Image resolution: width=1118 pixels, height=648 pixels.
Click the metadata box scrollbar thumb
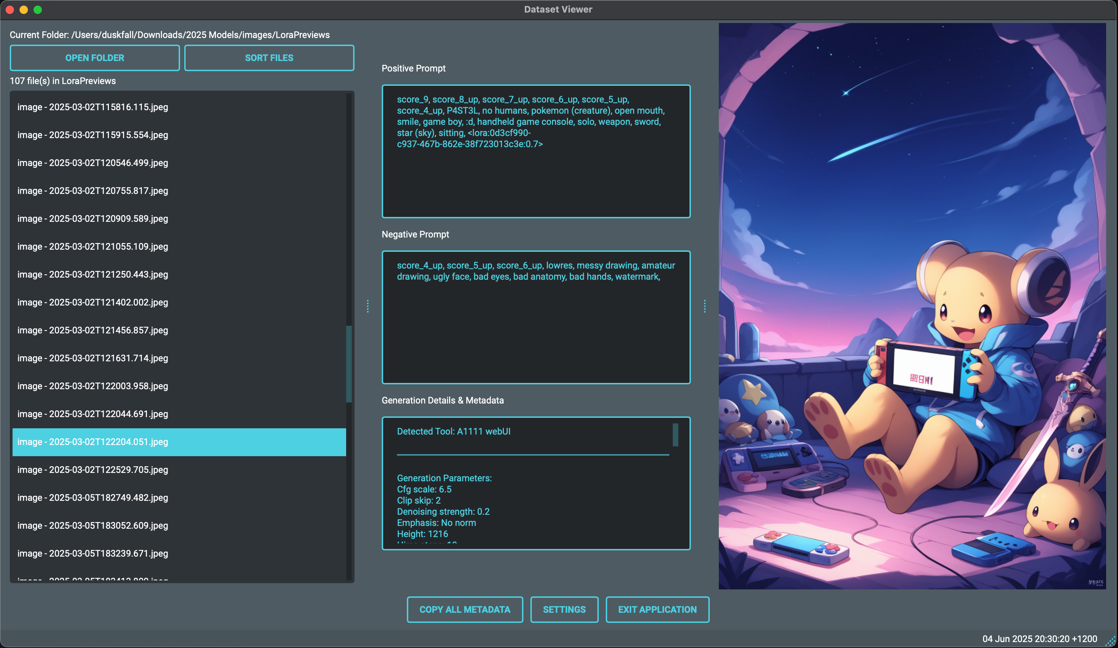[675, 435]
